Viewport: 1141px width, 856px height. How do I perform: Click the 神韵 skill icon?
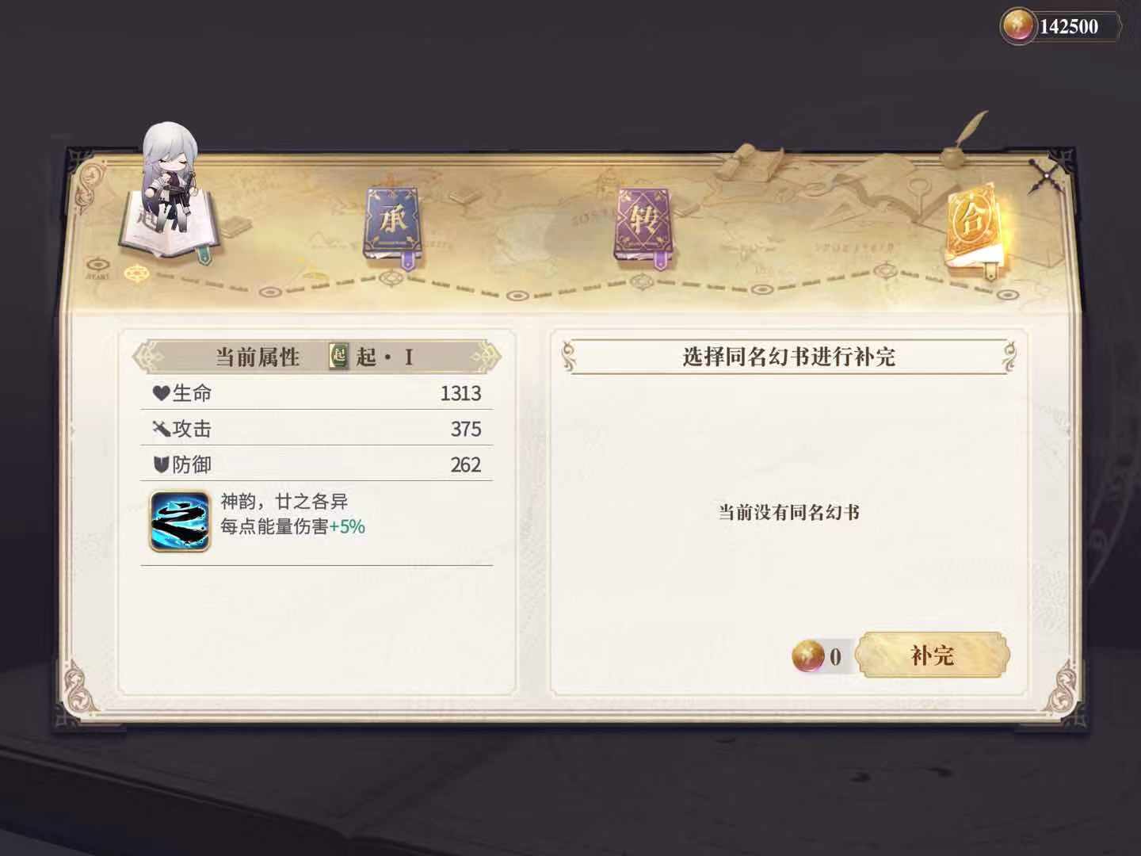point(180,521)
